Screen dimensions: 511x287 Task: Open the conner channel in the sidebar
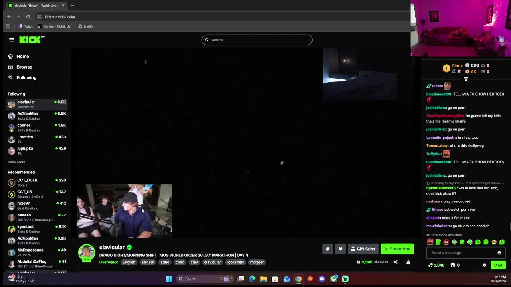37,127
